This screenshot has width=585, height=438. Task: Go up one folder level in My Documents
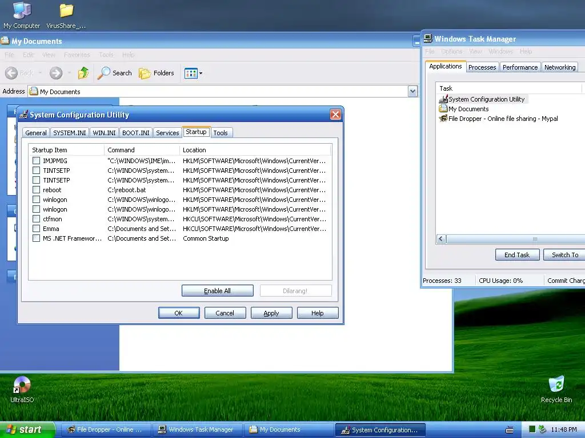coord(83,73)
